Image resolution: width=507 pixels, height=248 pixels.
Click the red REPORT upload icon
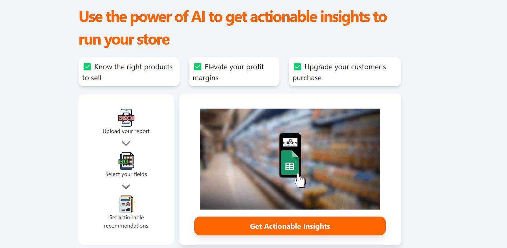tap(126, 118)
